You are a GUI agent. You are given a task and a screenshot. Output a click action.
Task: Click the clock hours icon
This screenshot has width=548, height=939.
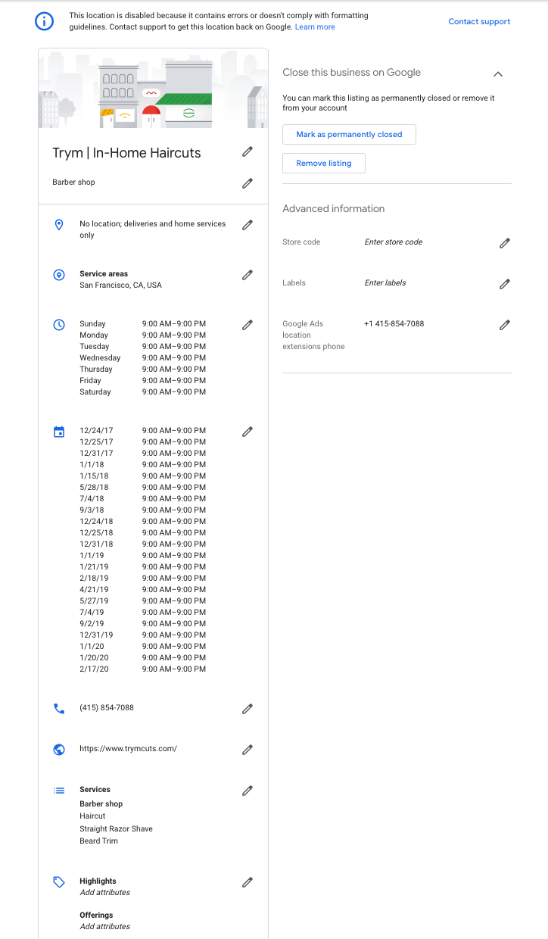click(59, 325)
